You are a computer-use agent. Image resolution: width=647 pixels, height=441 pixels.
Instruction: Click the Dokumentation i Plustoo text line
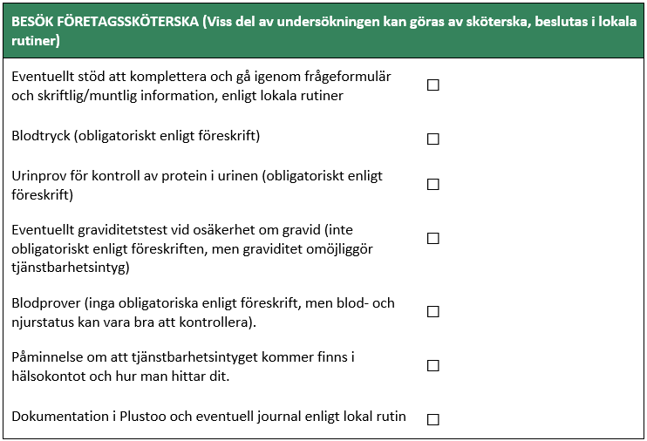(x=208, y=417)
